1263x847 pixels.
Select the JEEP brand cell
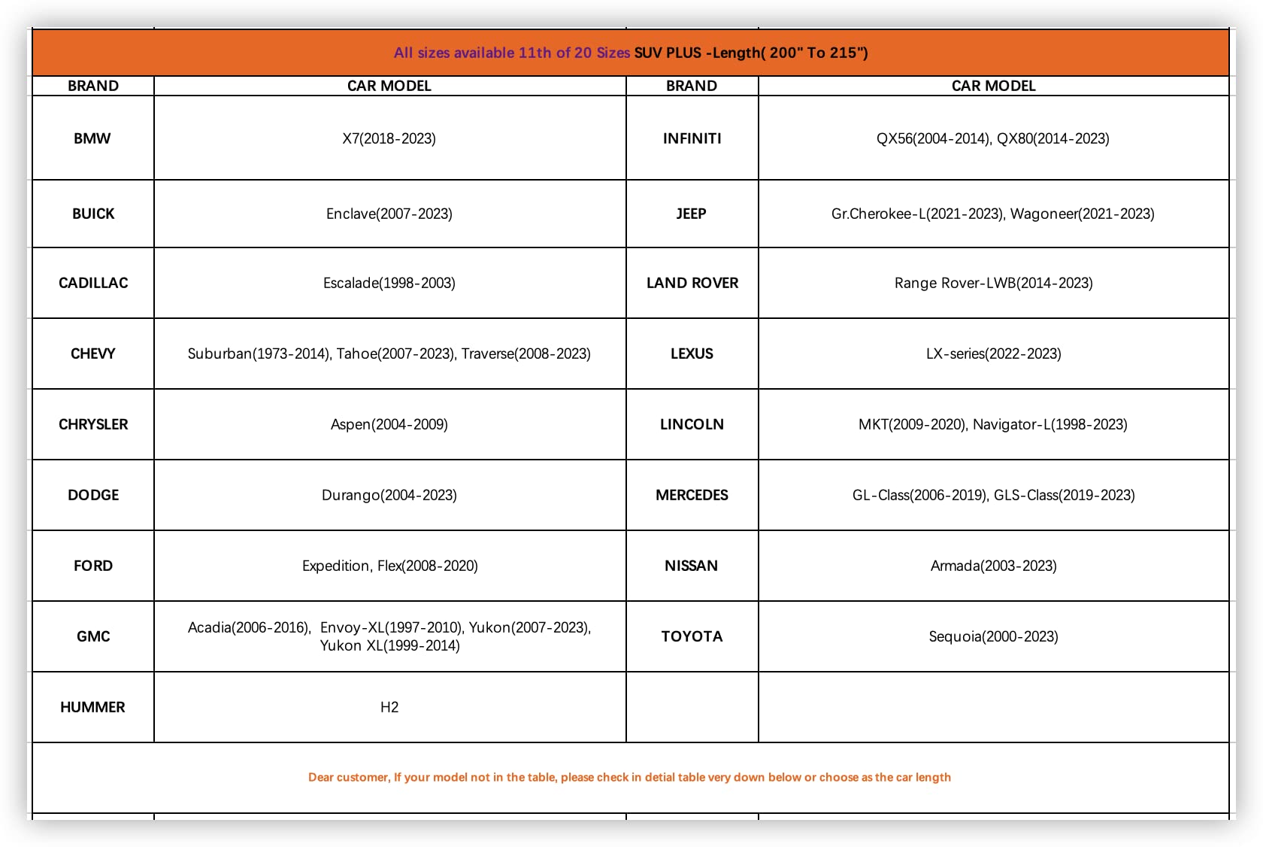point(692,214)
